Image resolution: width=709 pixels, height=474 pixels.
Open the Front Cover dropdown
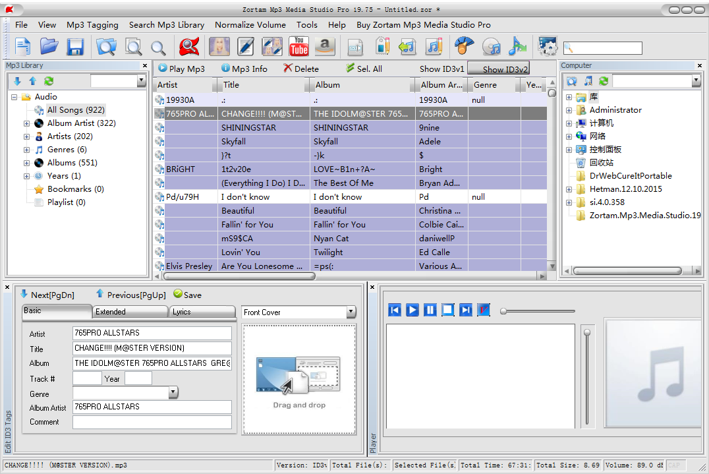pyautogui.click(x=351, y=312)
